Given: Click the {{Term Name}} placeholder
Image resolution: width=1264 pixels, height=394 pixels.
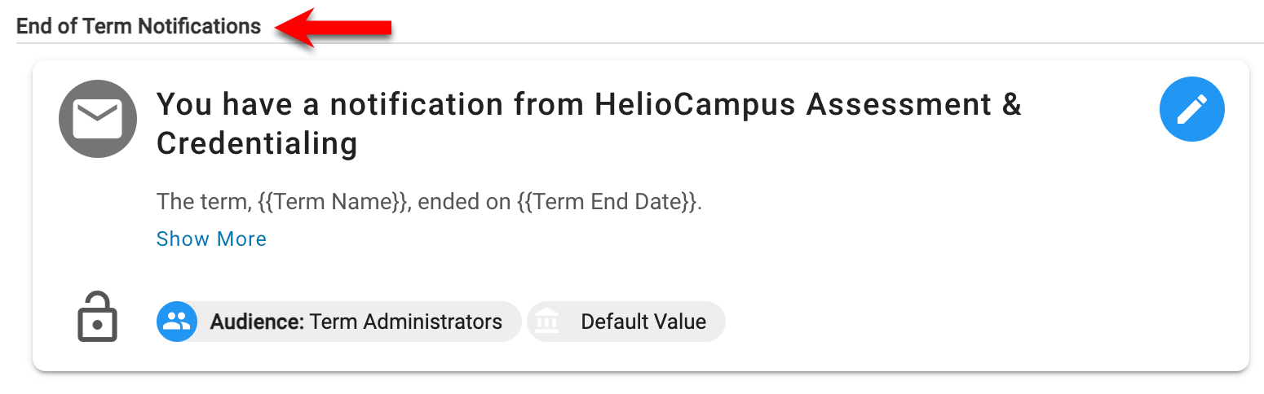Looking at the screenshot, I should (332, 202).
